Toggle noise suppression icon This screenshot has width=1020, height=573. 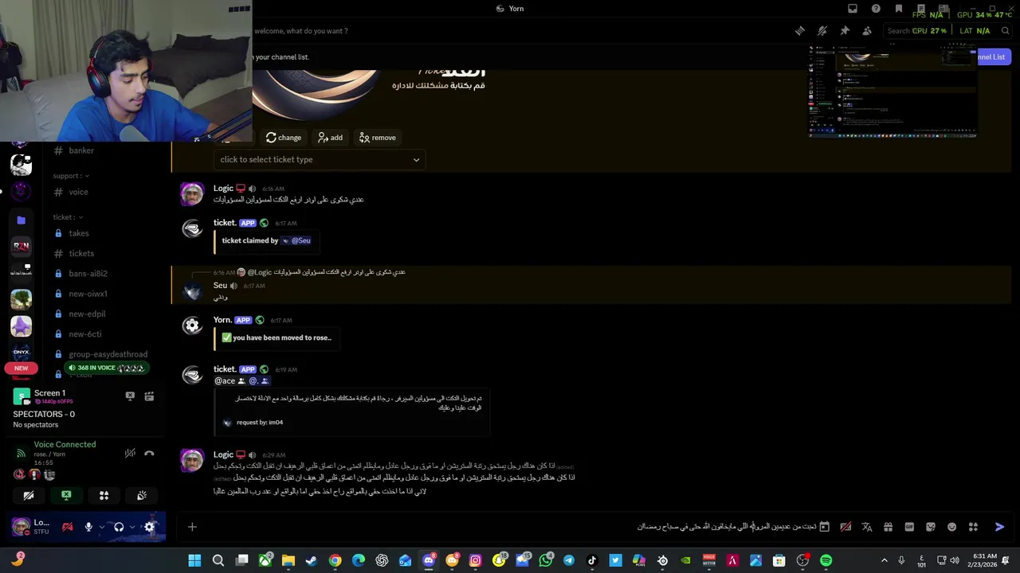point(130,453)
